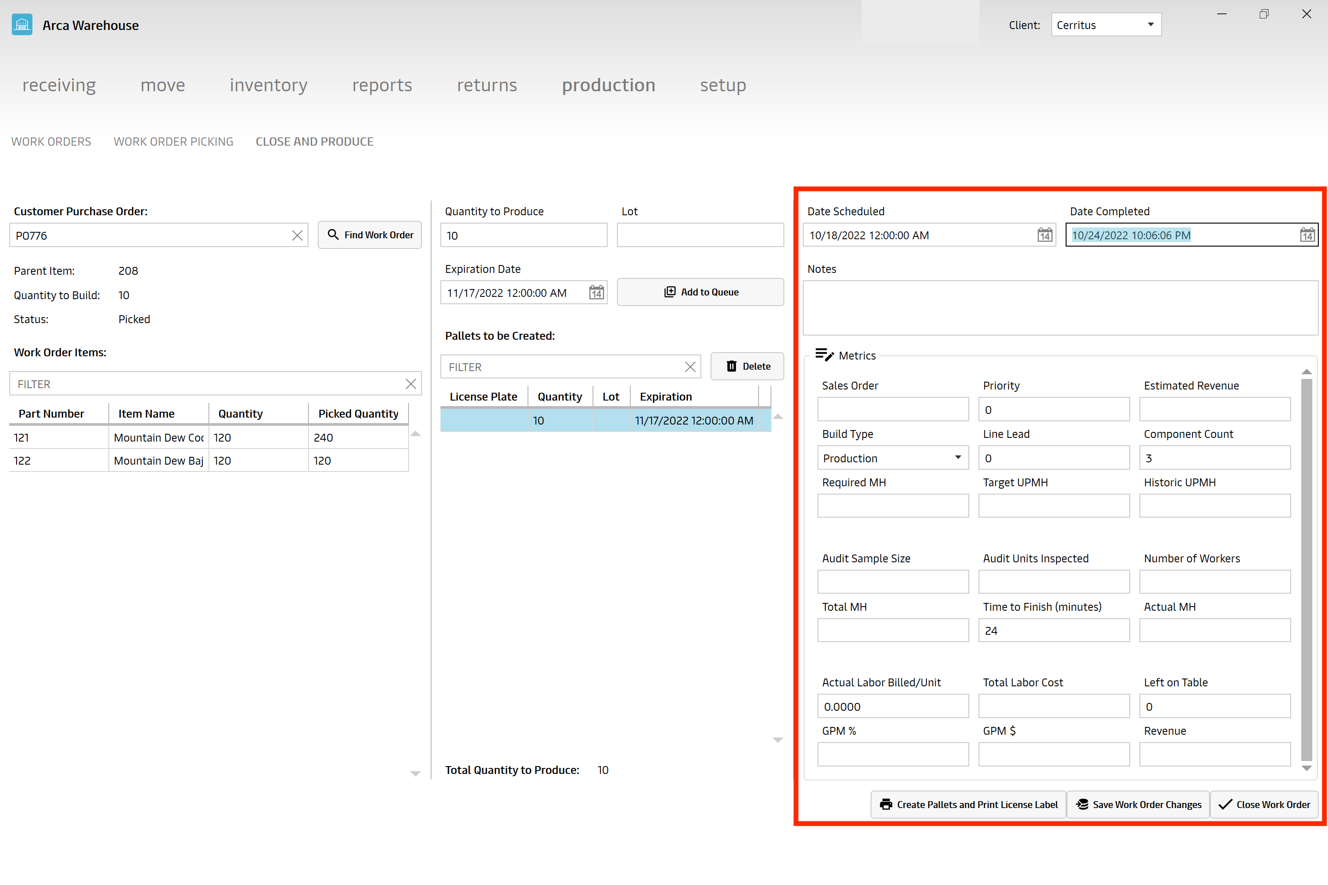Delete the selected pallet row
The width and height of the screenshot is (1328, 885).
point(747,366)
